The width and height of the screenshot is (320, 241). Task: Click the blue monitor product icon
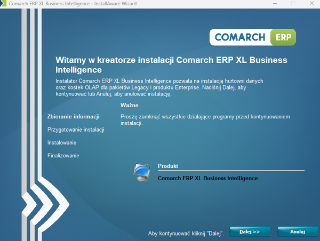(142, 172)
